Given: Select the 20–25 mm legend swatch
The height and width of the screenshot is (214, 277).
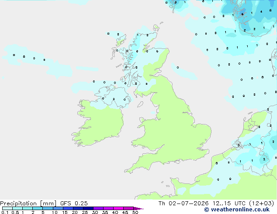Looking at the screenshot, I should click(x=78, y=208).
